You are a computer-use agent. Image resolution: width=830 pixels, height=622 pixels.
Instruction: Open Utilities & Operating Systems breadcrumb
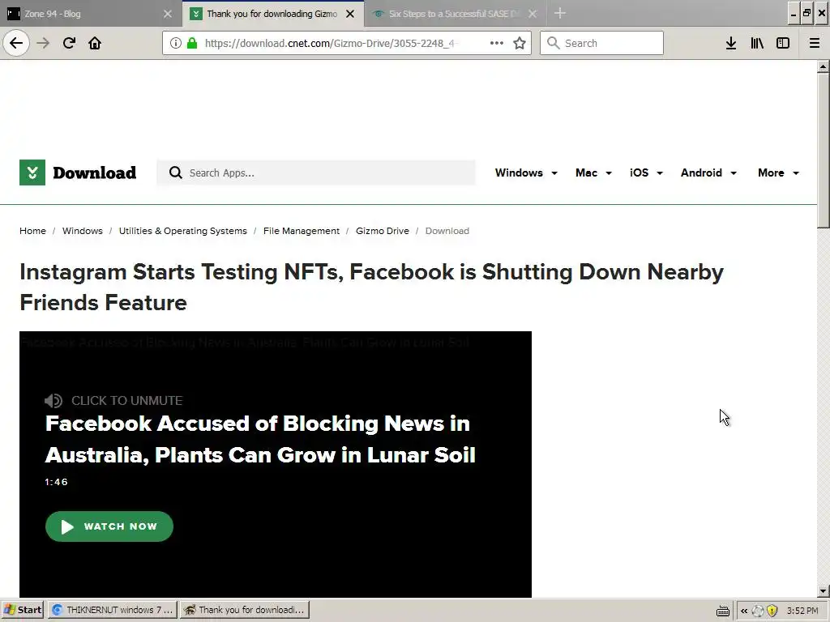[182, 231]
